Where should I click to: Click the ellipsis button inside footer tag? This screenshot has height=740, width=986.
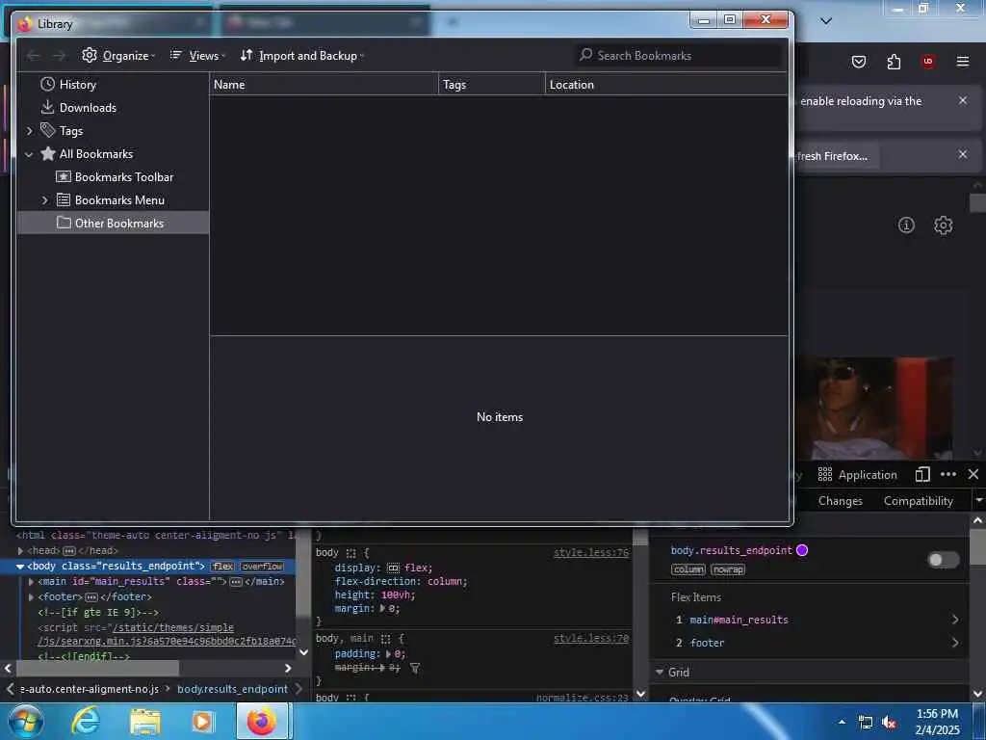click(x=91, y=596)
